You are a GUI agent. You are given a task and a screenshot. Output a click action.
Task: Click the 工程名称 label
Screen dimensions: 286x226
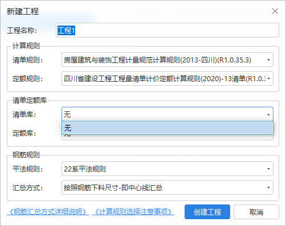[x=22, y=30]
